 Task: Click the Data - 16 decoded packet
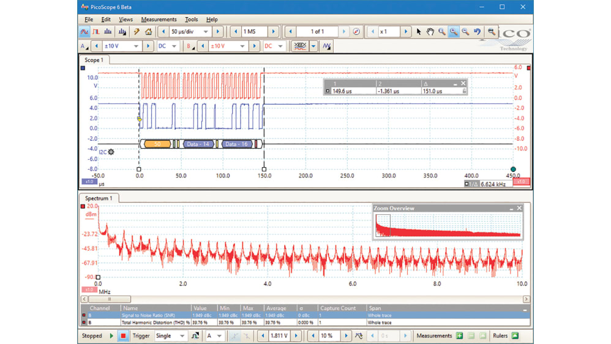click(x=236, y=144)
